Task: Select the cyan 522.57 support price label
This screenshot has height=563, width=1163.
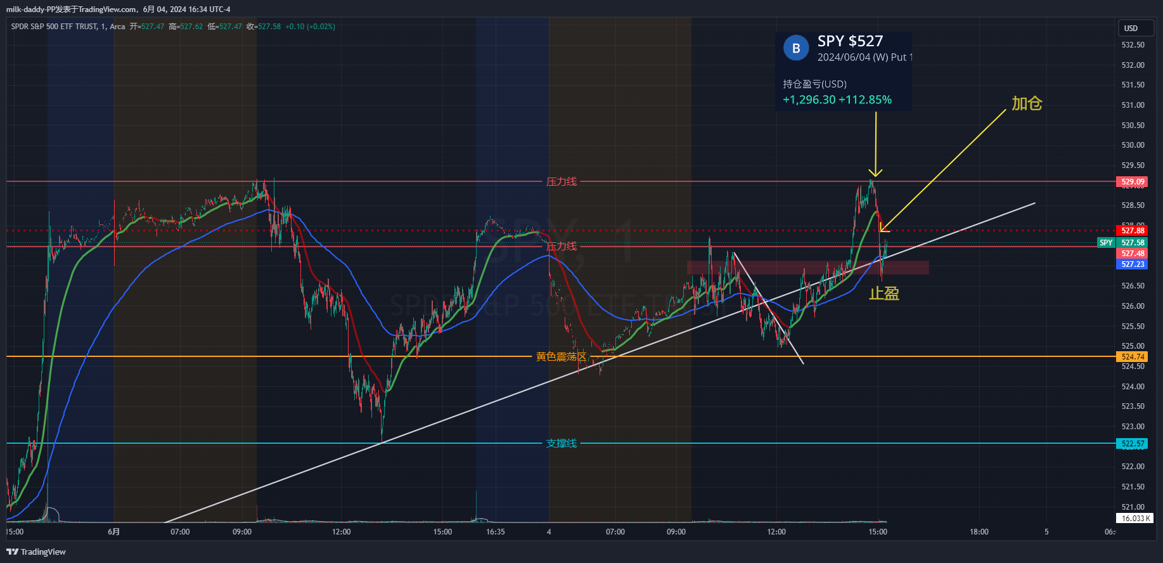Action: click(x=1133, y=444)
